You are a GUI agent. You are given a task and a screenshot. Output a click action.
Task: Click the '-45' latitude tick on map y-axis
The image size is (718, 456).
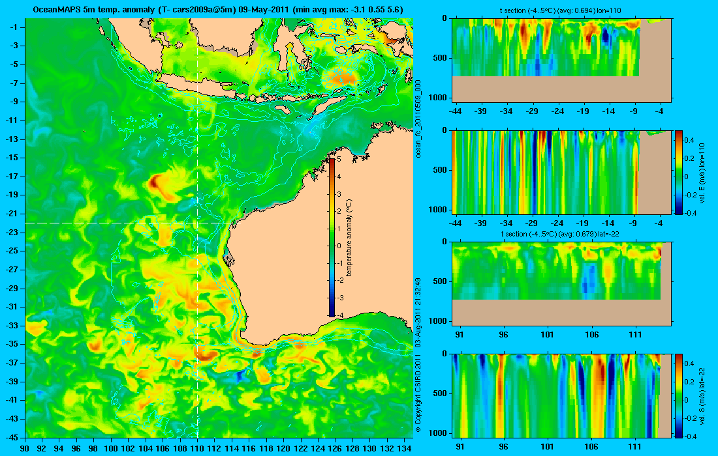click(12, 437)
